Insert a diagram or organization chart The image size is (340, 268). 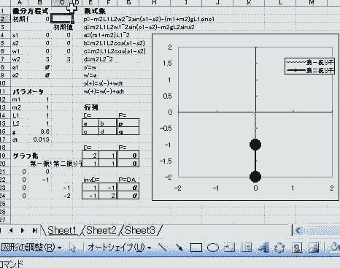(x=279, y=248)
